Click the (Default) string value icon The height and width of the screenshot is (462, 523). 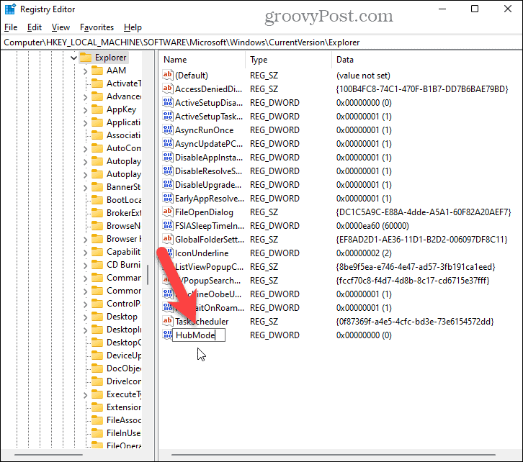coord(168,75)
